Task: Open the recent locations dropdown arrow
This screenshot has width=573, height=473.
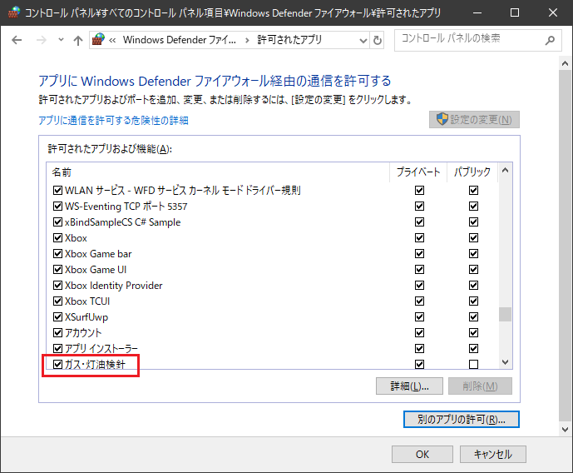Action: coord(59,40)
